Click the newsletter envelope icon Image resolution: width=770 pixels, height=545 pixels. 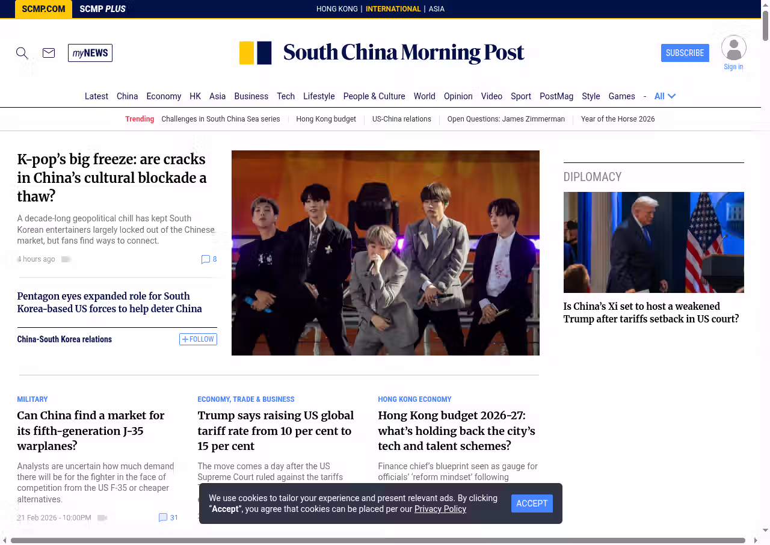coord(49,53)
